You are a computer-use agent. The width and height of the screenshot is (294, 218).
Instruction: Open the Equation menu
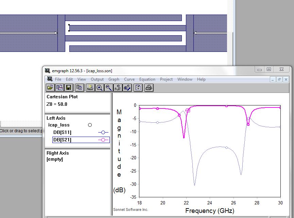click(x=147, y=79)
